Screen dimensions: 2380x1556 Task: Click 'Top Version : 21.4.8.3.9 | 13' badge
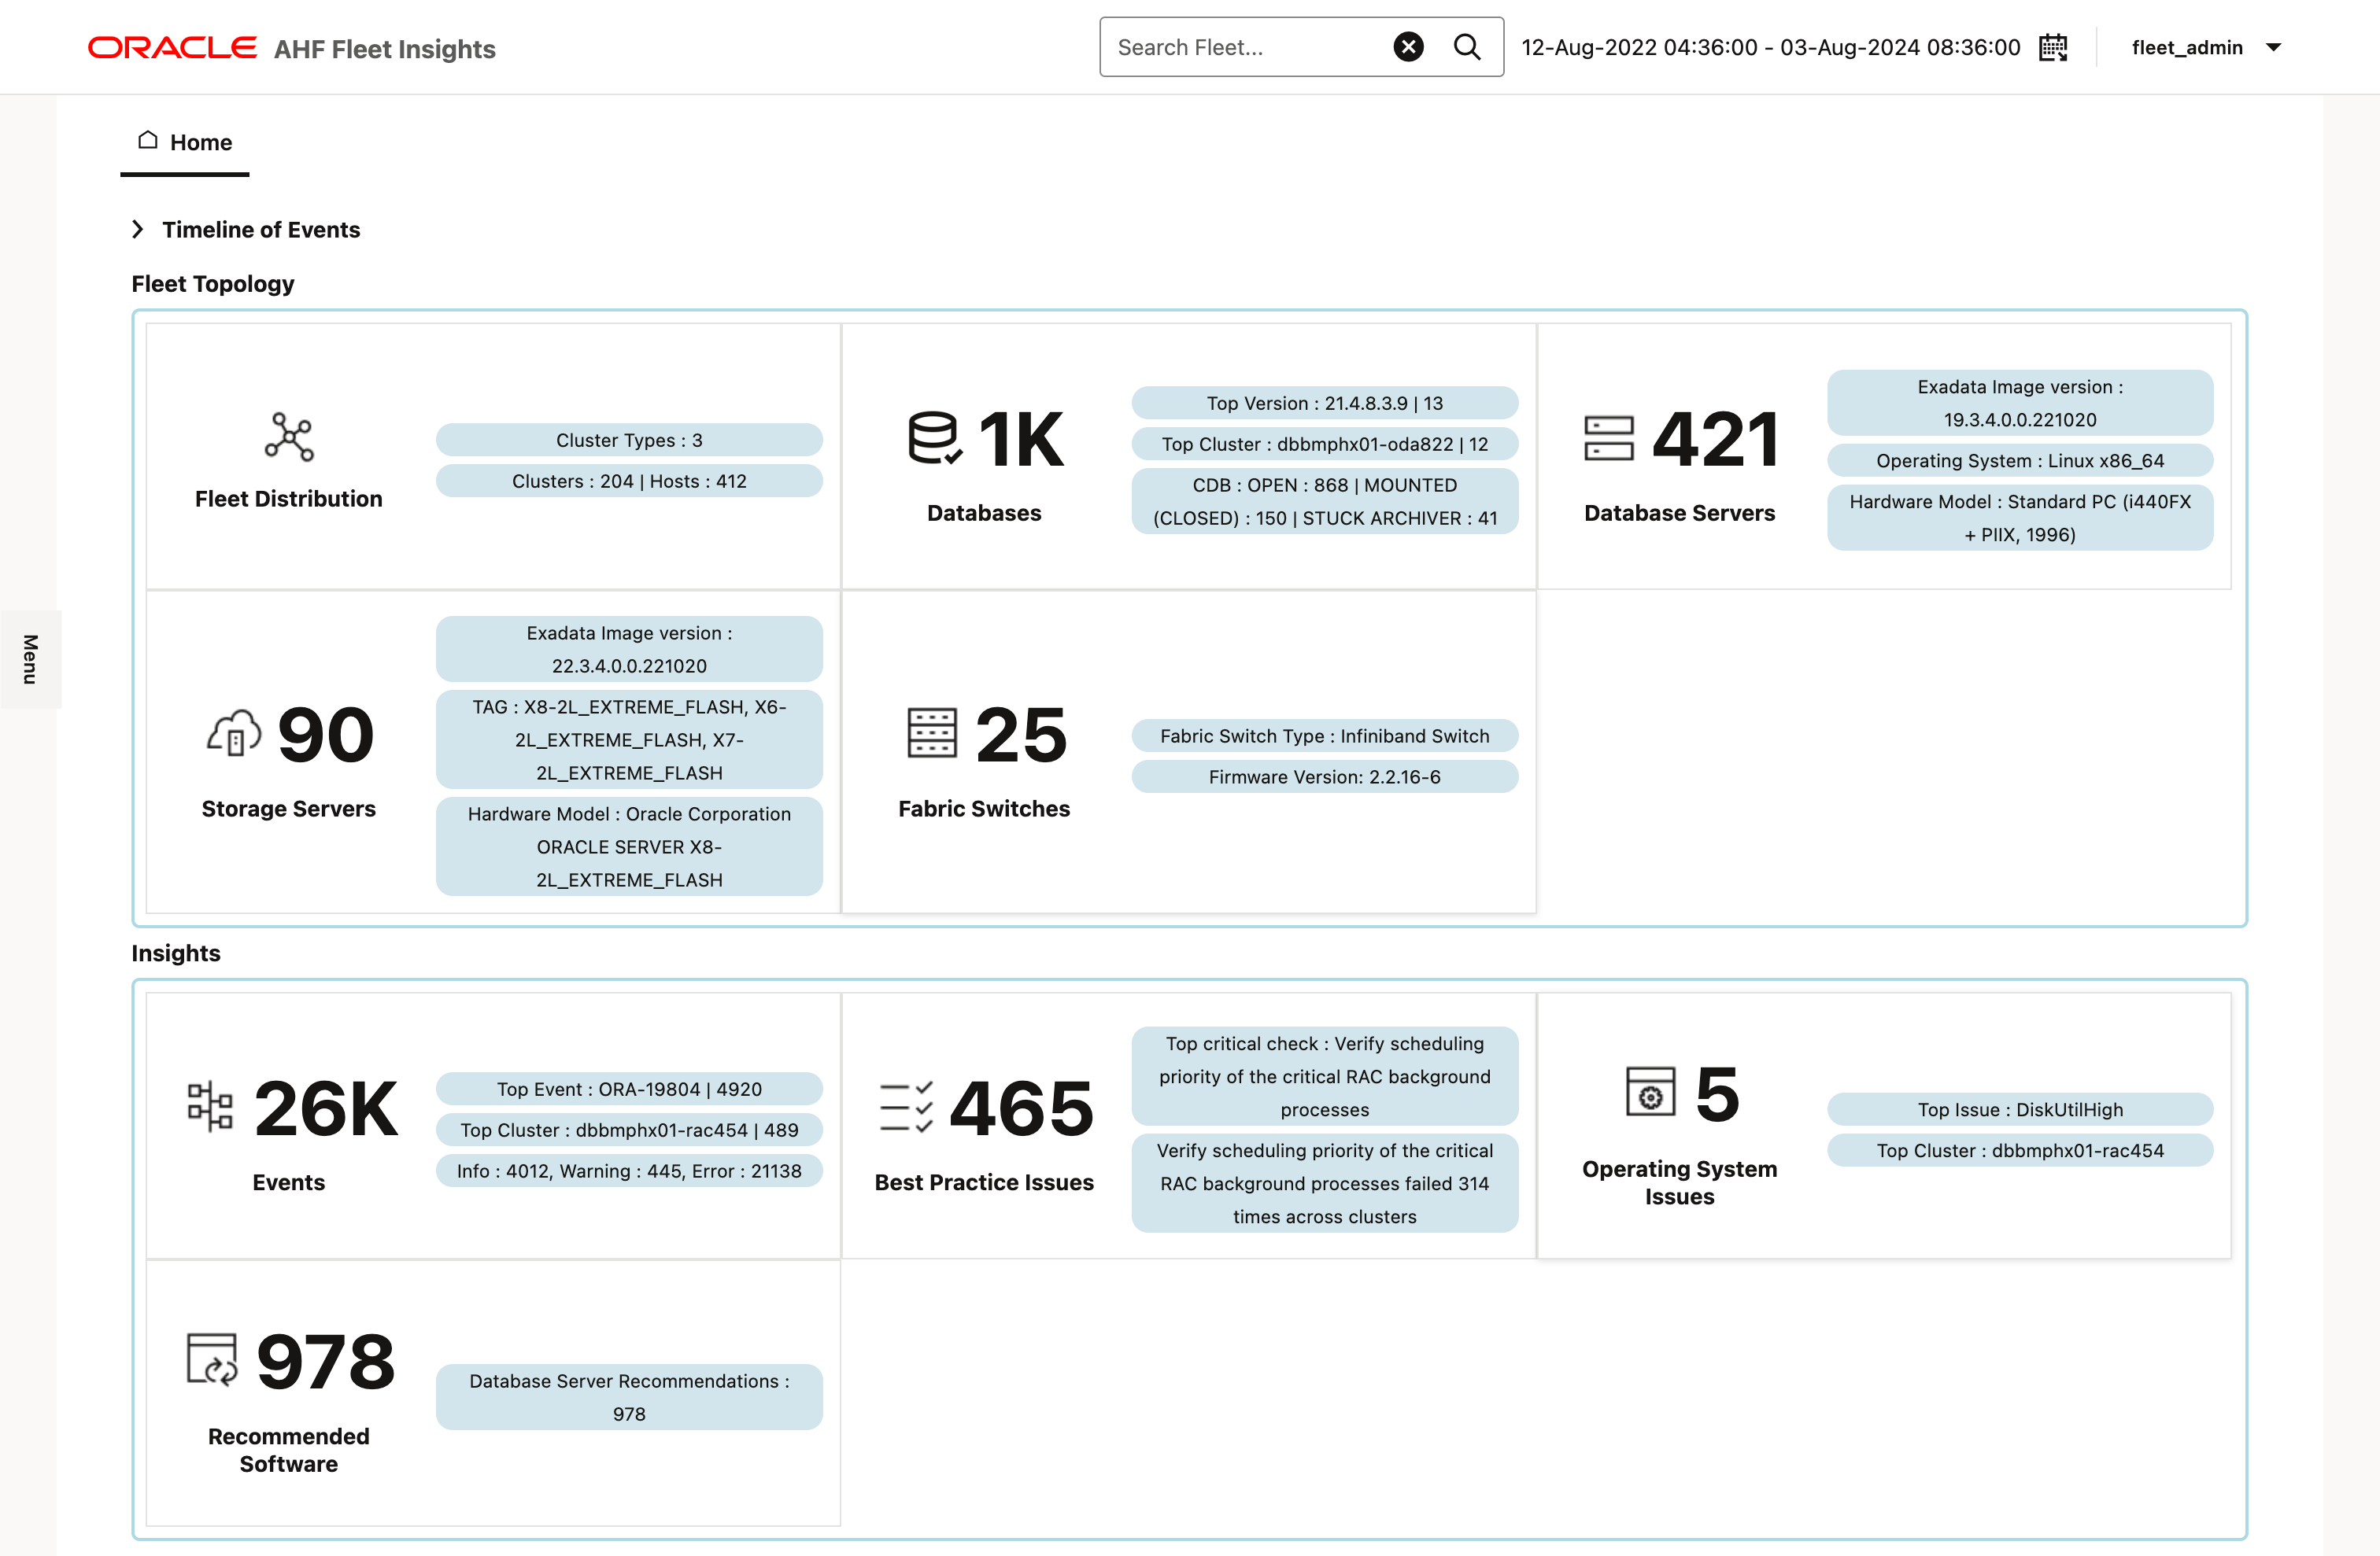tap(1325, 403)
